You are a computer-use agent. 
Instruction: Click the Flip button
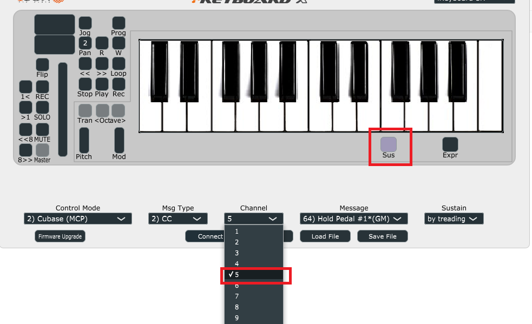tap(42, 65)
